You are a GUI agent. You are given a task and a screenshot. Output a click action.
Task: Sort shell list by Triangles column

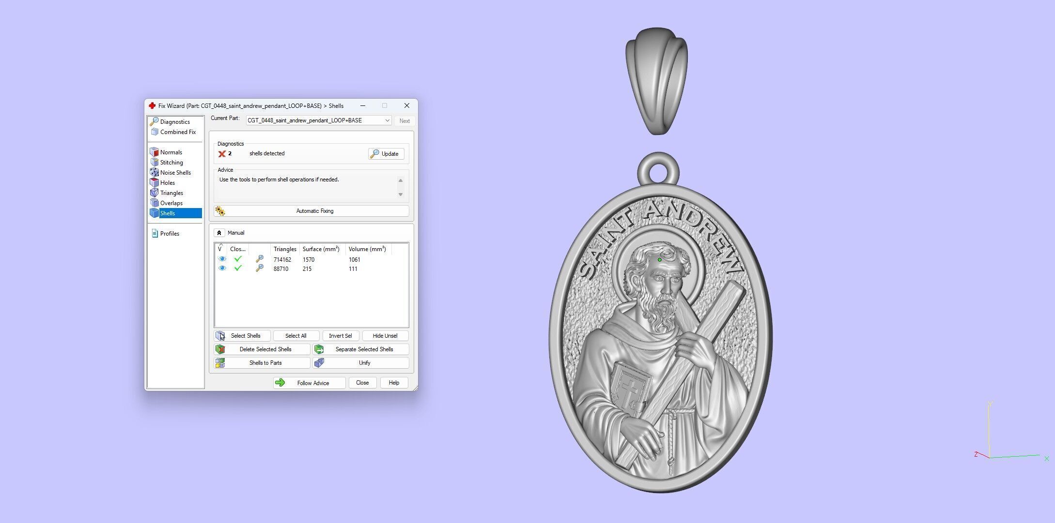(x=285, y=249)
